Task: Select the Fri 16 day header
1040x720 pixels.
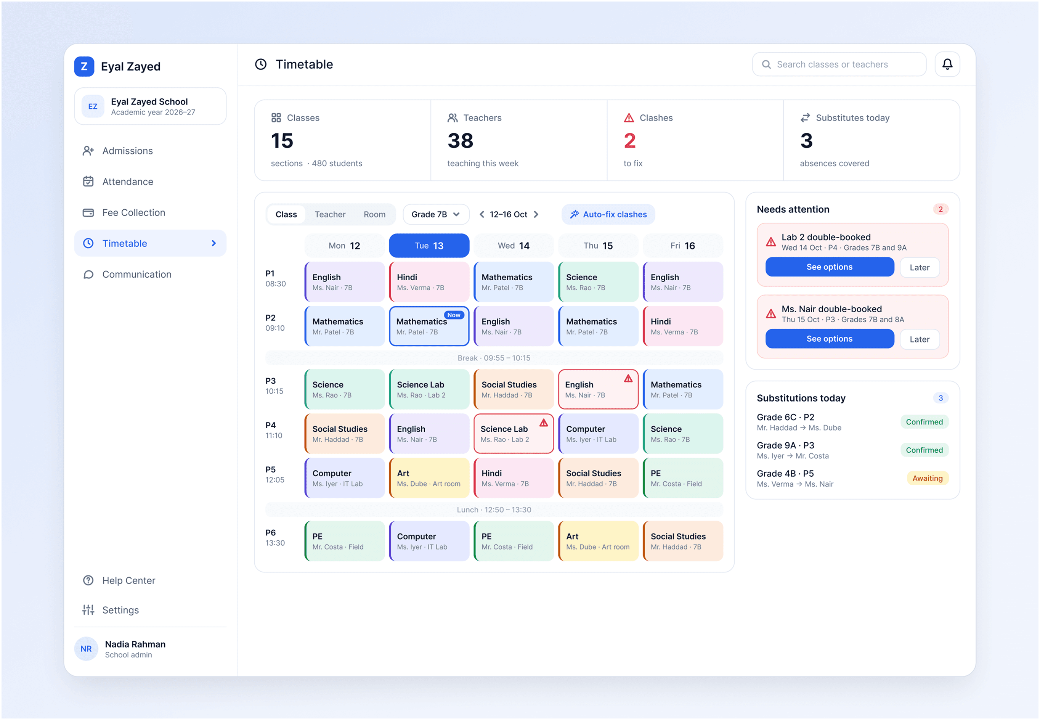Action: coord(682,246)
